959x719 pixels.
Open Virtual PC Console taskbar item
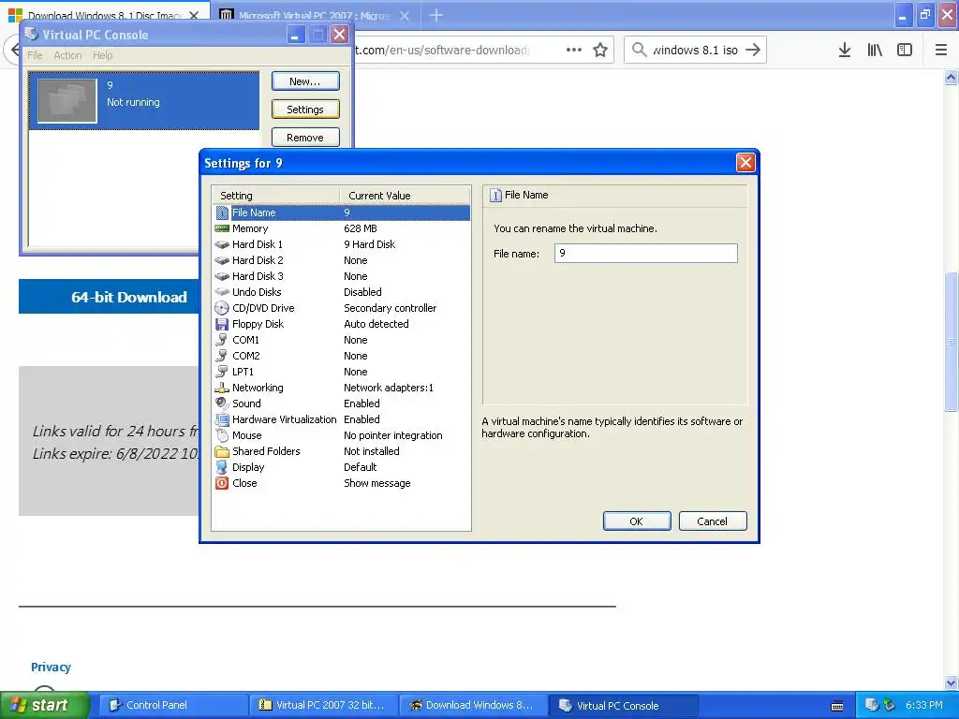[624, 705]
